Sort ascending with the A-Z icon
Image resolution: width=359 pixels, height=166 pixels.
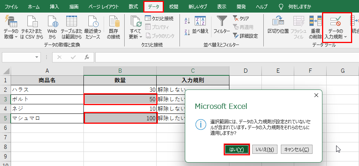coord(187,21)
